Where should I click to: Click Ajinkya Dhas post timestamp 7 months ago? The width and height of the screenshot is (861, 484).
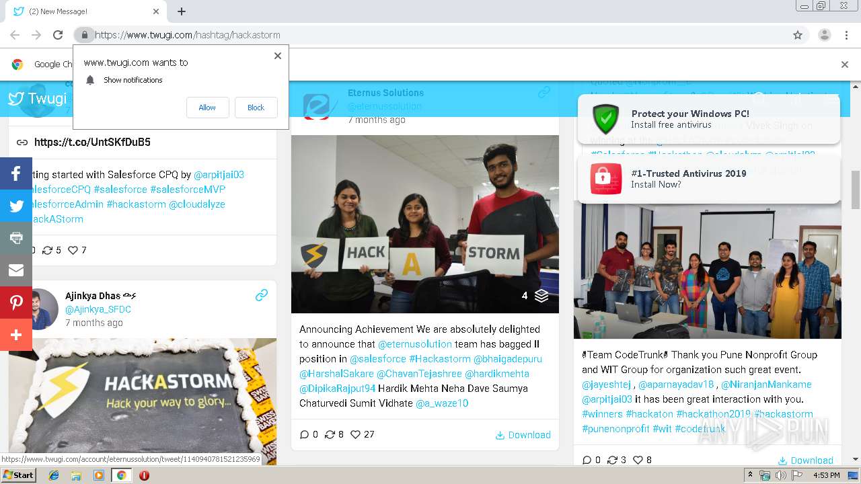[x=94, y=323]
